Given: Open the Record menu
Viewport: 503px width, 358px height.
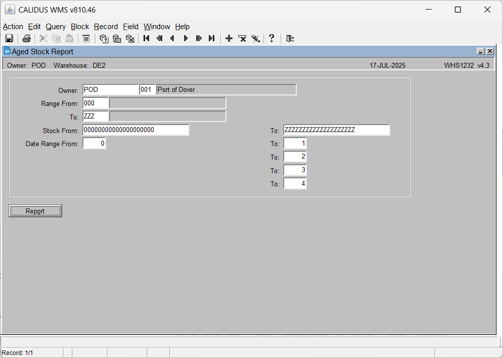Looking at the screenshot, I should click(x=106, y=27).
